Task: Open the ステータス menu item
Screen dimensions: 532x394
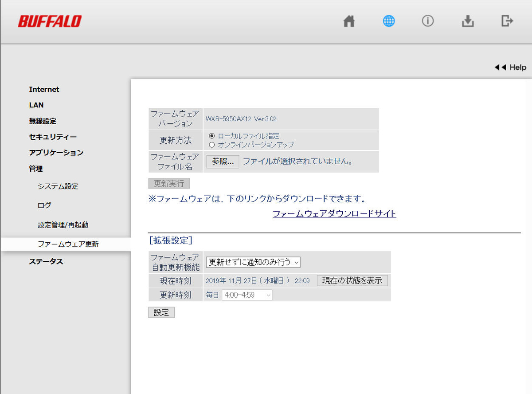Action: click(46, 261)
